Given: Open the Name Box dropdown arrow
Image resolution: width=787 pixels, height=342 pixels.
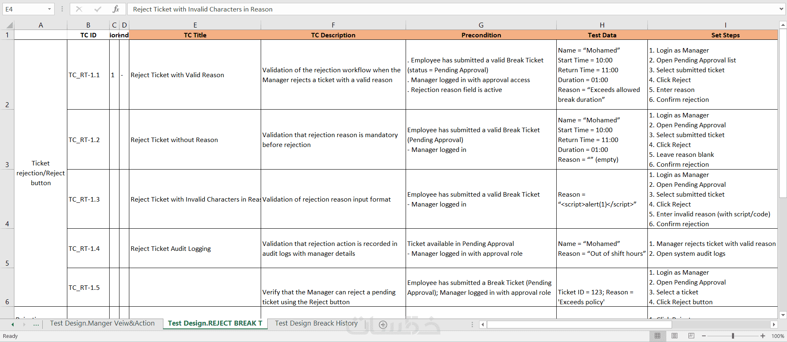Looking at the screenshot, I should [49, 9].
